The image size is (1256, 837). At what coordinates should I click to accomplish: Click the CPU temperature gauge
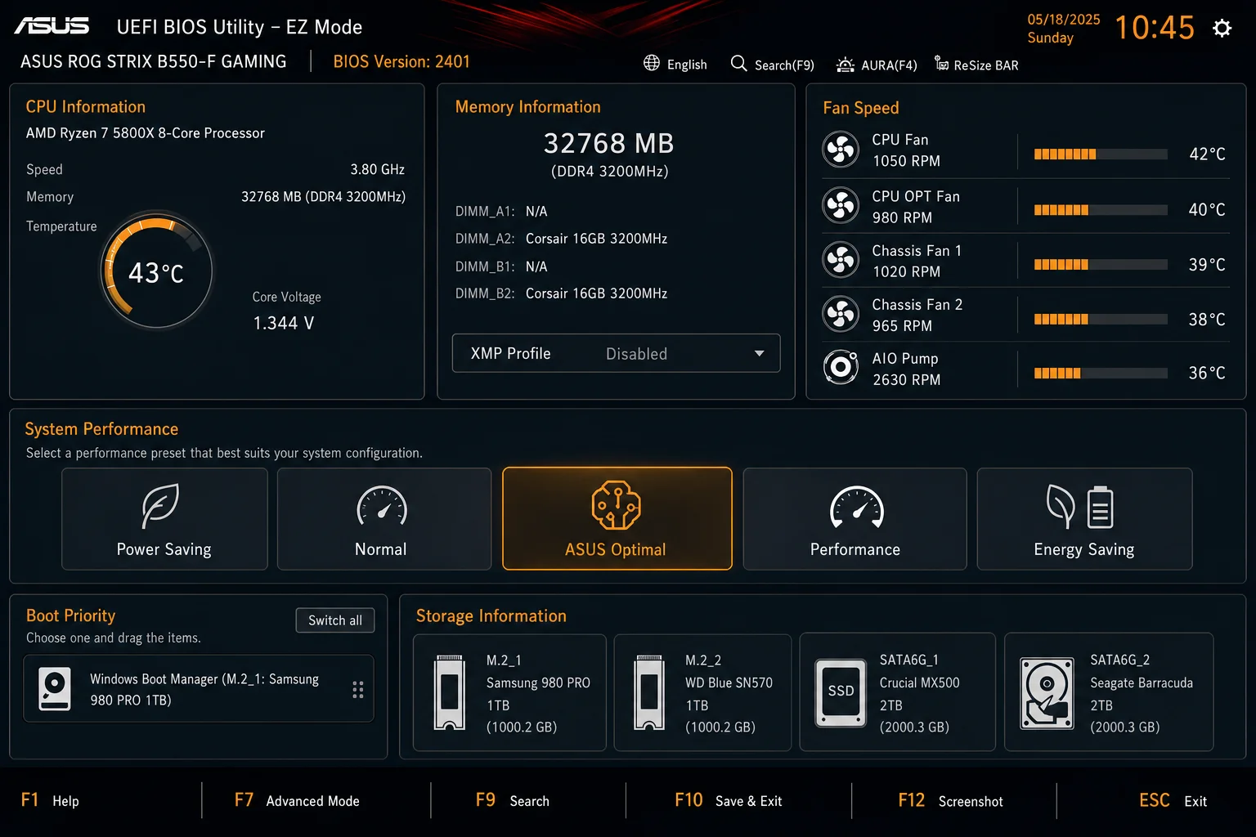(156, 271)
